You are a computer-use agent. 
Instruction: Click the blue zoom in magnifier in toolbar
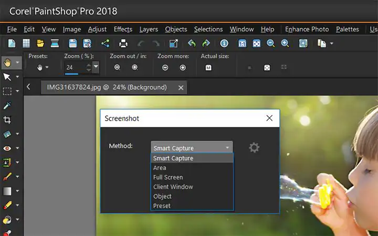(x=285, y=44)
